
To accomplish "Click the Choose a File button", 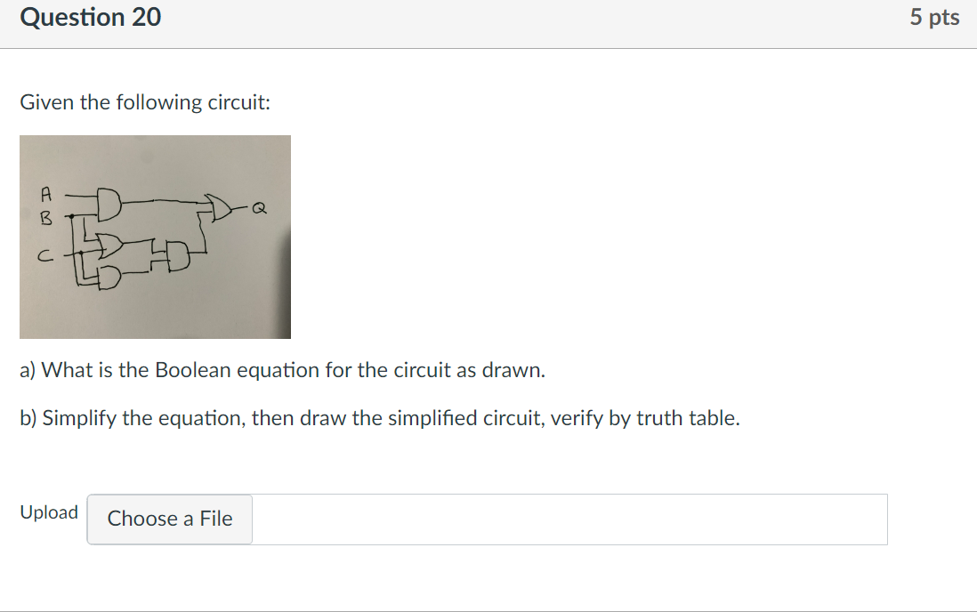I will point(169,519).
